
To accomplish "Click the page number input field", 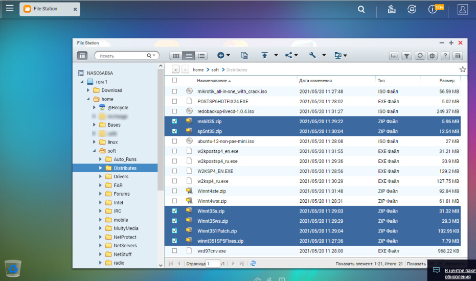I will pos(213,264).
